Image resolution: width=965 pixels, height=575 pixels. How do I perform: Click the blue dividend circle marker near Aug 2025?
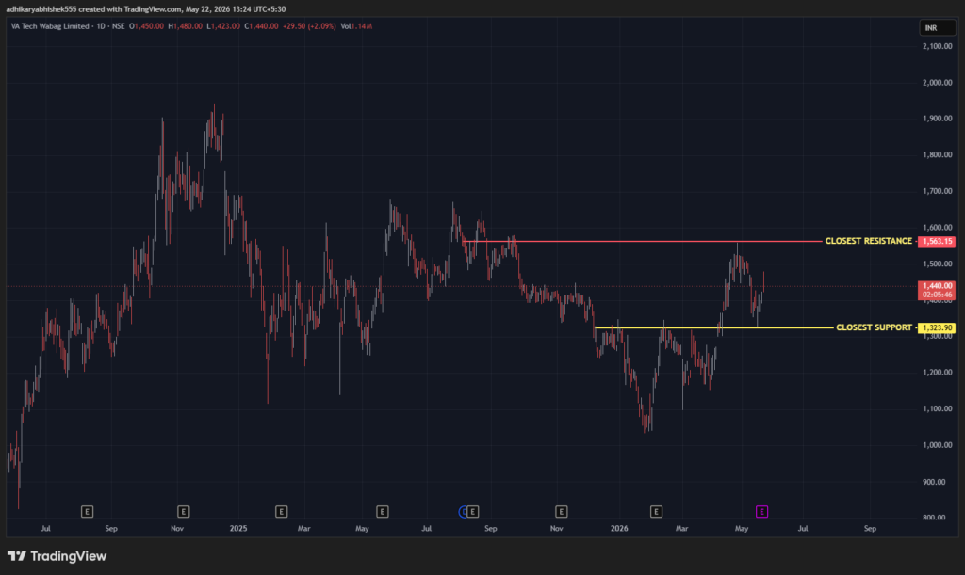click(x=463, y=512)
